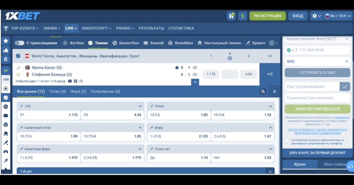The height and width of the screenshot is (185, 354).
Task: Check the marketing offers consent checkbox
Action: pos(287,141)
